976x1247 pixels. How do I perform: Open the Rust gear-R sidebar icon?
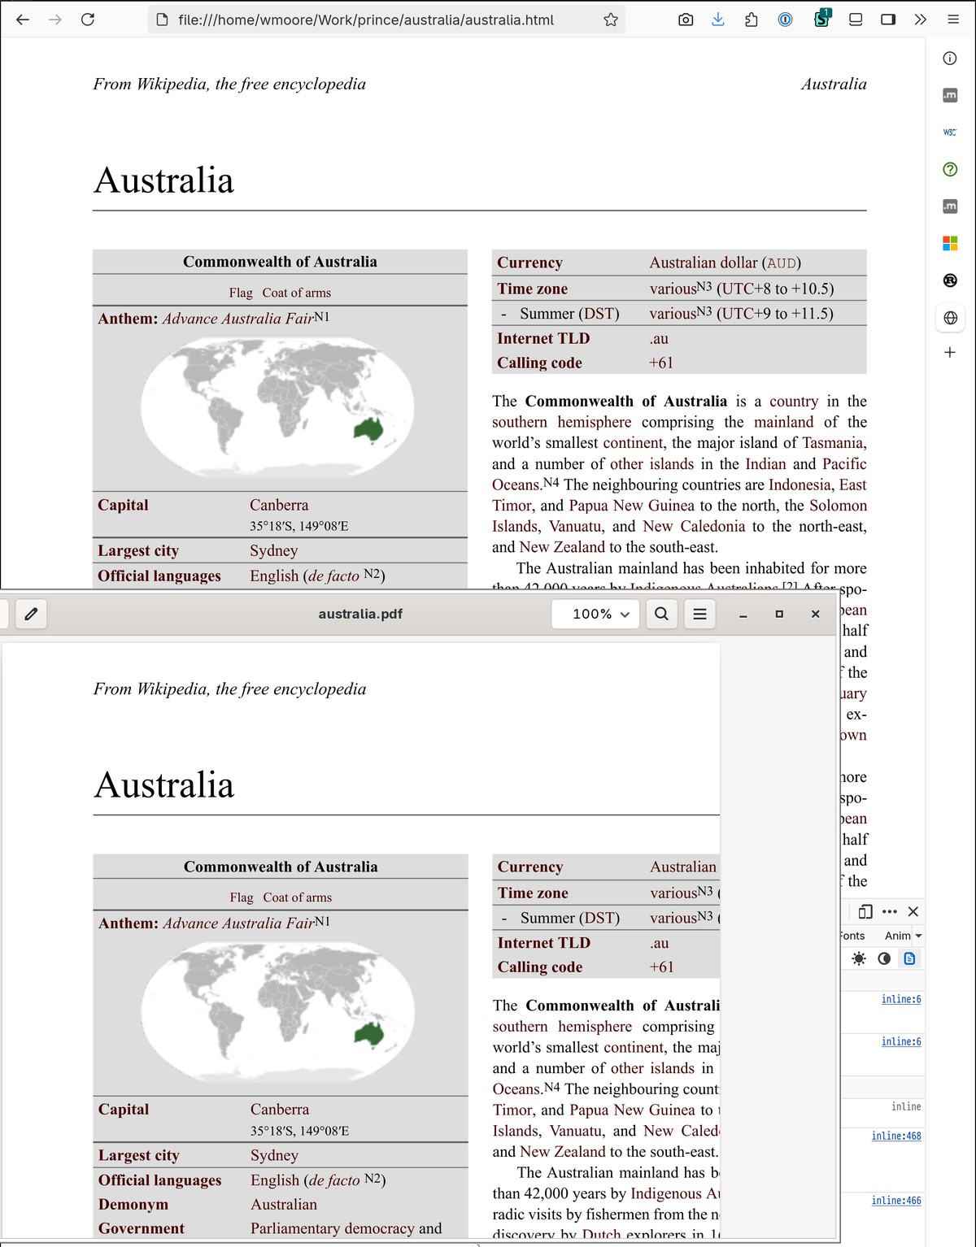pyautogui.click(x=950, y=280)
